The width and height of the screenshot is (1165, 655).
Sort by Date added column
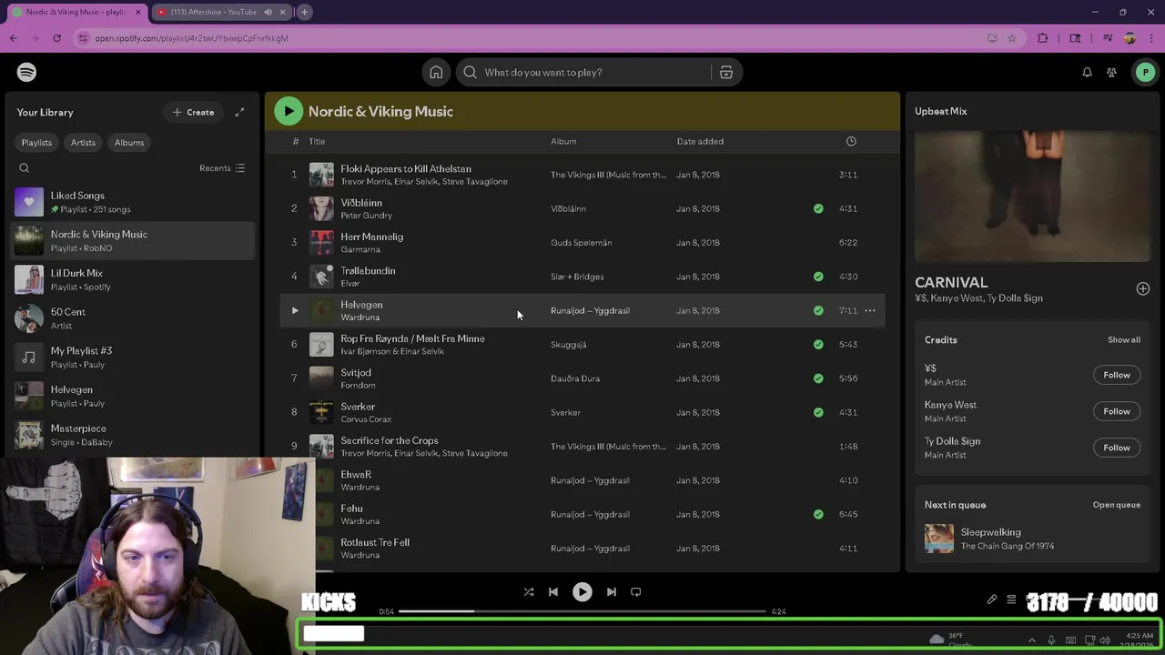[700, 141]
